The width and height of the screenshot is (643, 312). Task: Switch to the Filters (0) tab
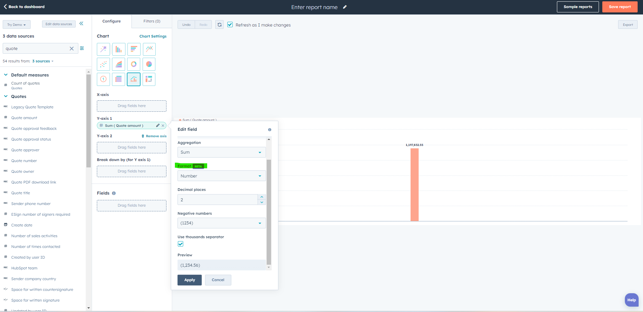[152, 21]
